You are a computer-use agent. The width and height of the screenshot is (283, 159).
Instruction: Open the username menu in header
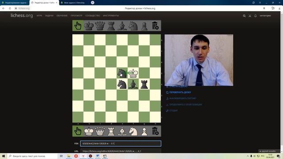click(x=265, y=16)
